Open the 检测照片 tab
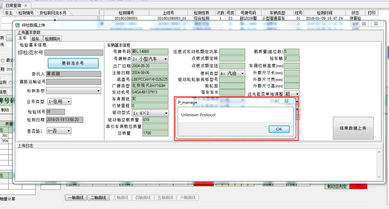 52,39
